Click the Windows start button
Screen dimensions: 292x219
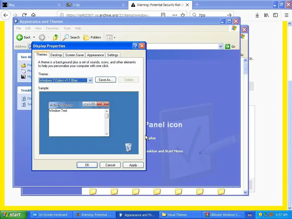click(x=13, y=215)
